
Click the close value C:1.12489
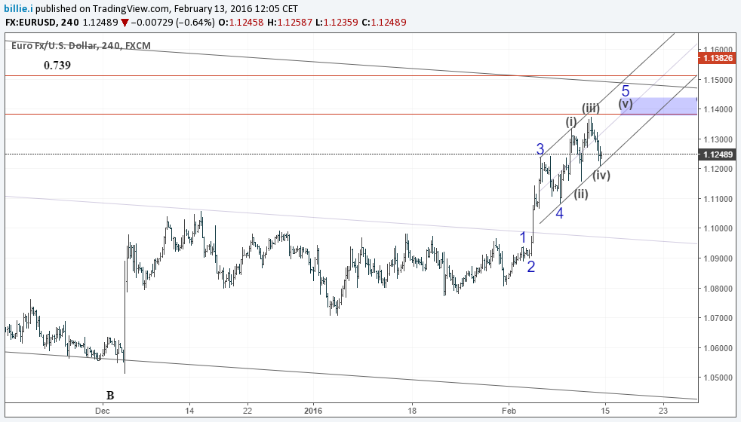[383, 22]
